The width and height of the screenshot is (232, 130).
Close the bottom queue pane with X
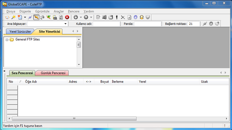(x=4, y=71)
